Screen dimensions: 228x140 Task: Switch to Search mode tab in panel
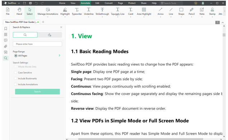(x=25, y=35)
